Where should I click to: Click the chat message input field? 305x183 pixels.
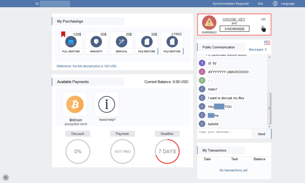coord(224,134)
